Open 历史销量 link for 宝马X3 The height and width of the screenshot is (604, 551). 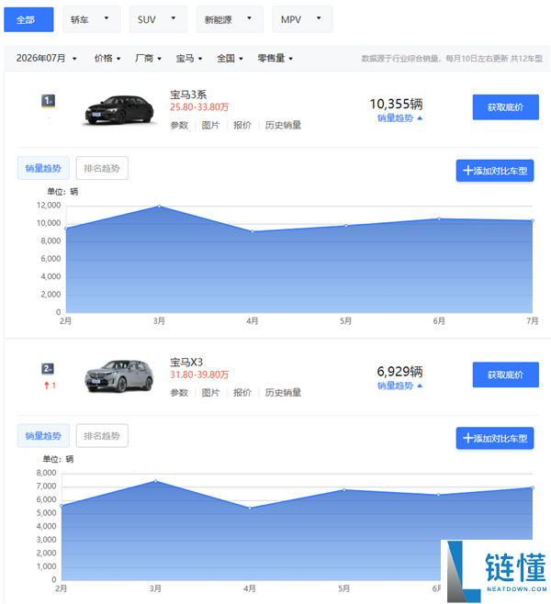(x=283, y=393)
